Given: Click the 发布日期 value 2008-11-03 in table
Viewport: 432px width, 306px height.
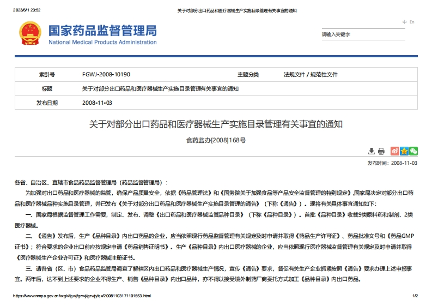Looking at the screenshot, I should (x=97, y=103).
